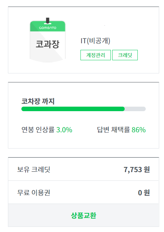
Task: Select the IT(비공개) profile text
Action: coord(95,41)
